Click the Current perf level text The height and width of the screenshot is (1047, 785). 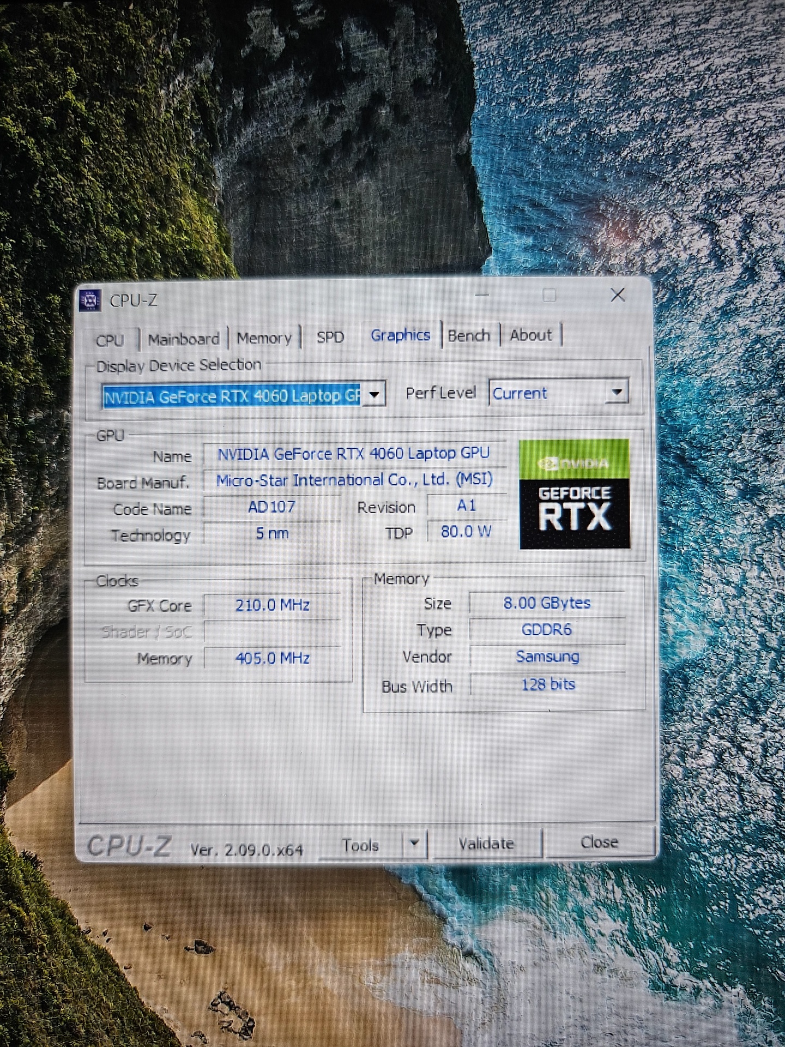[520, 393]
